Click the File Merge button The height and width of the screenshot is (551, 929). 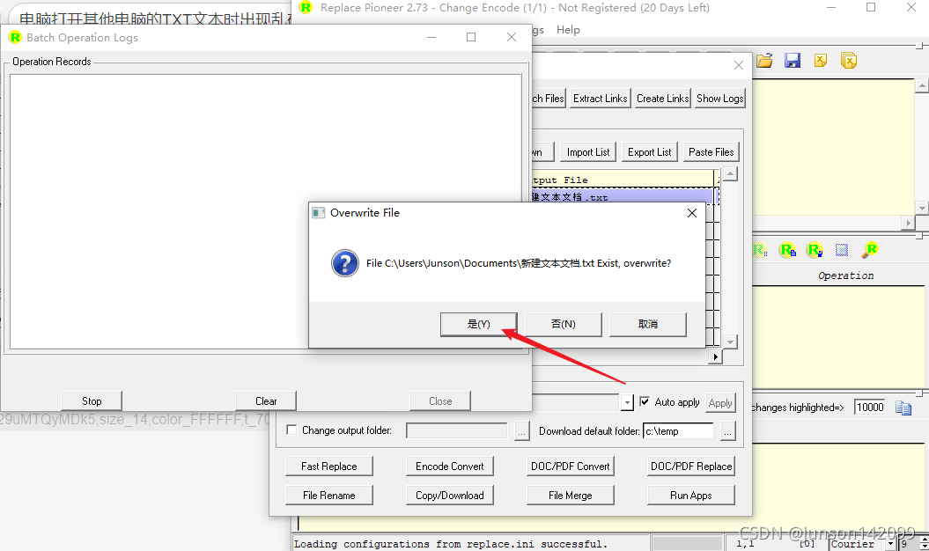(571, 496)
